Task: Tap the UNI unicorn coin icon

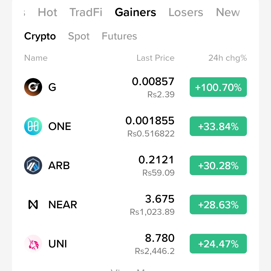Action: [x=33, y=244]
